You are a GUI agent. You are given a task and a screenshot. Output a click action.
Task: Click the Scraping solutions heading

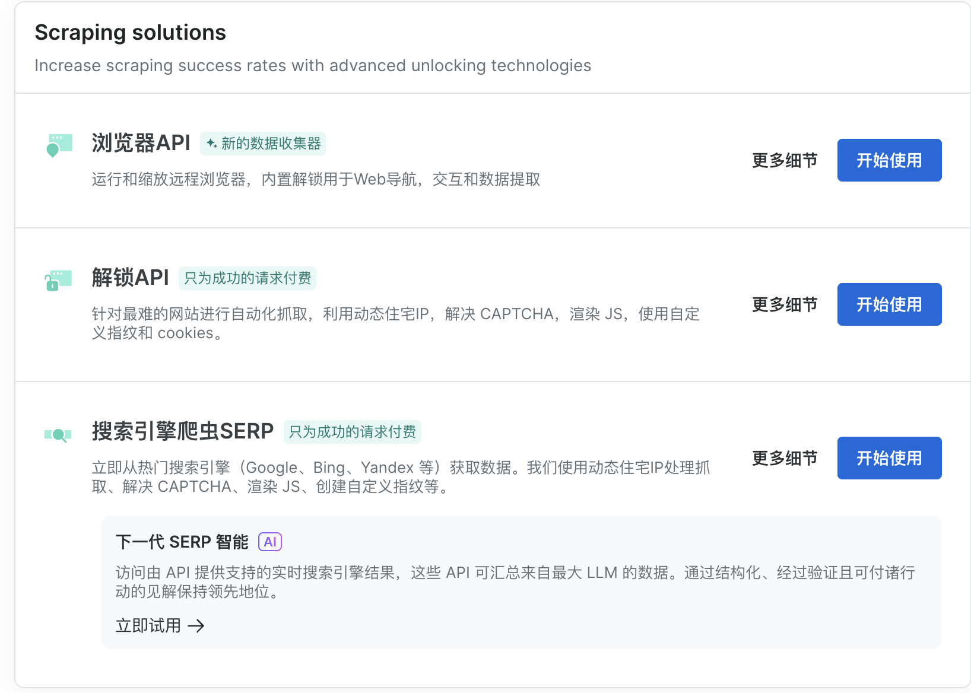[x=131, y=33]
